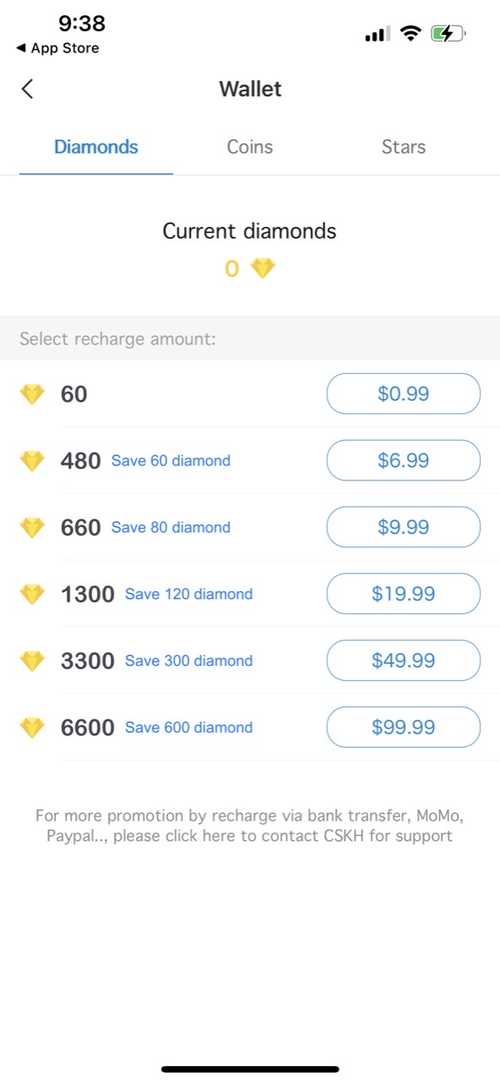Click the diamond icon next to 480
Viewport: 500px width, 1083px height.
32,461
